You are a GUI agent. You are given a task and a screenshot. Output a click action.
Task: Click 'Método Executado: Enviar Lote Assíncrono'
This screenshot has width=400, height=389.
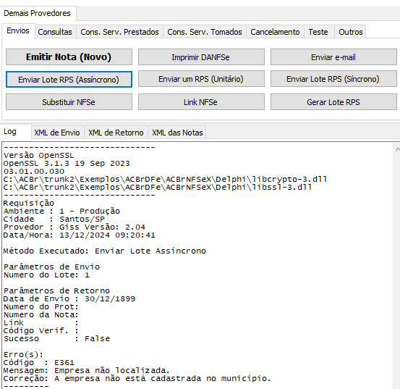105,251
